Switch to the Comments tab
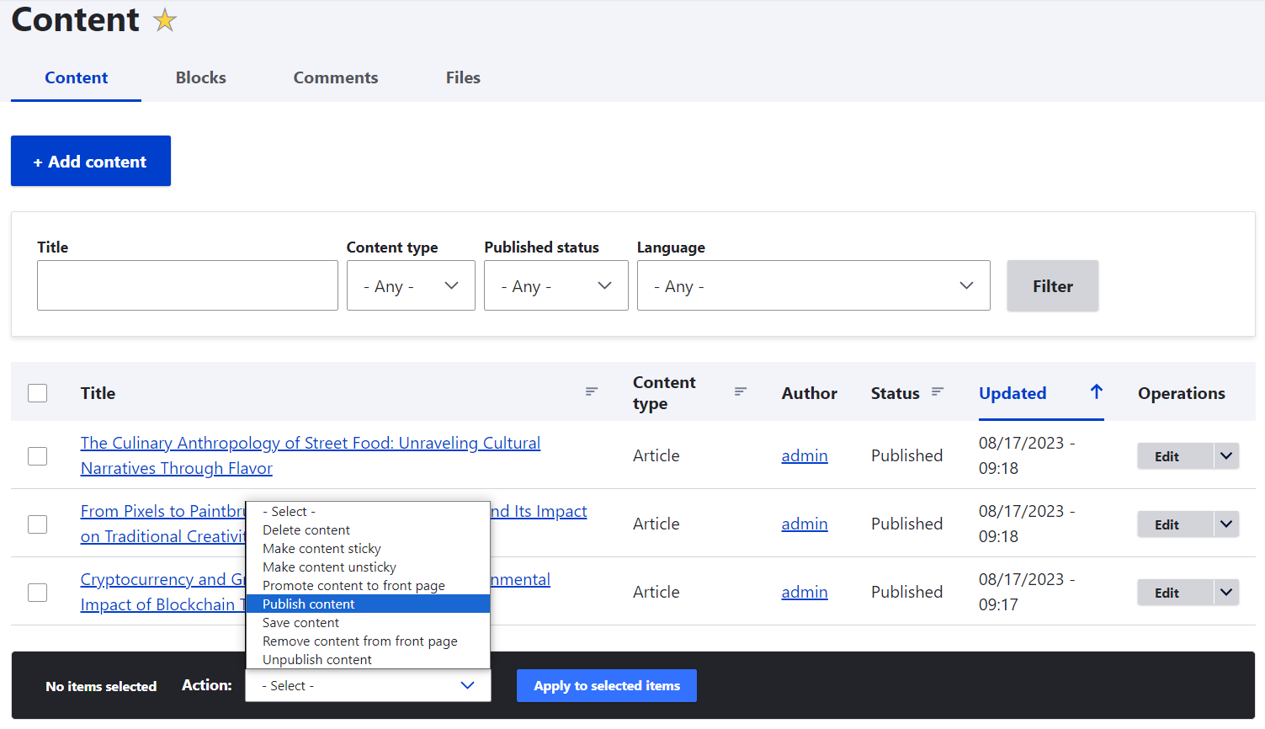 pyautogui.click(x=335, y=77)
